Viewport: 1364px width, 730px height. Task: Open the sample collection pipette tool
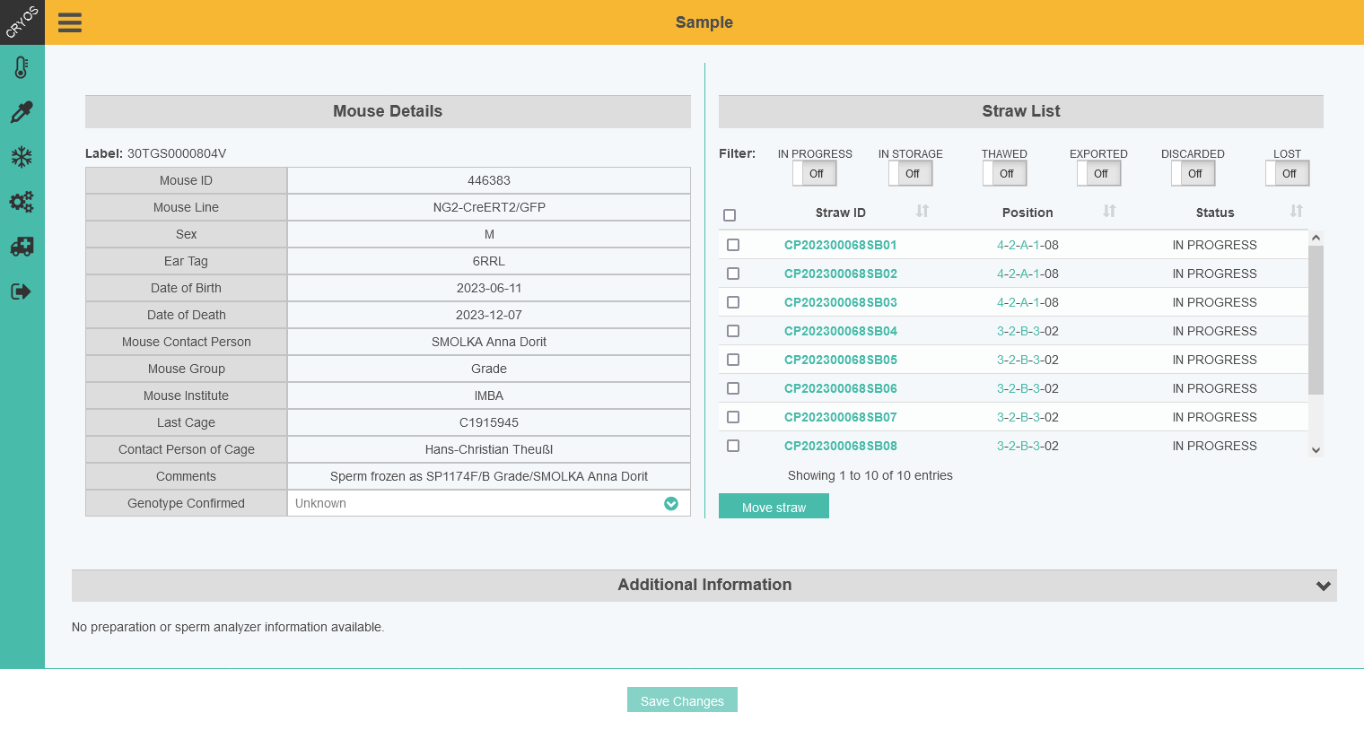coord(22,111)
